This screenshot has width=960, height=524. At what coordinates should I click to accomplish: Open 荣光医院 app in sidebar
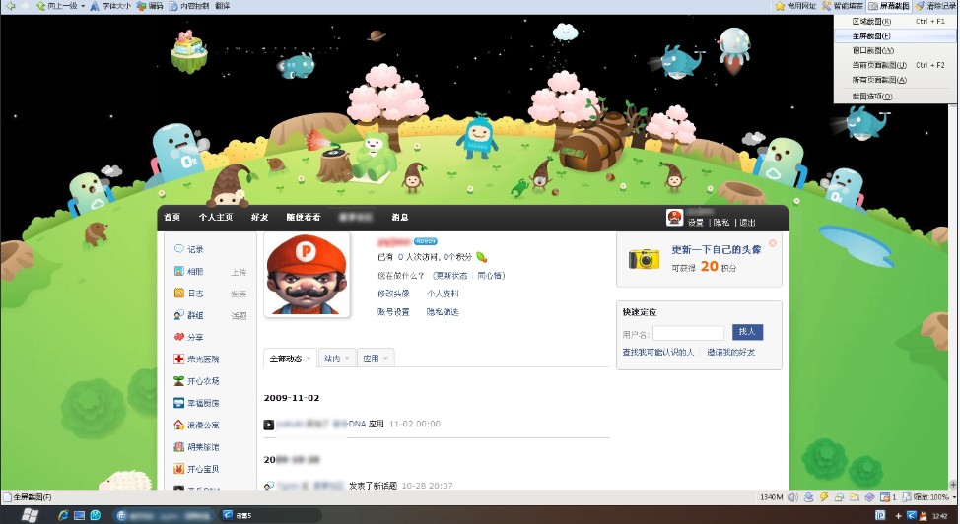point(203,360)
